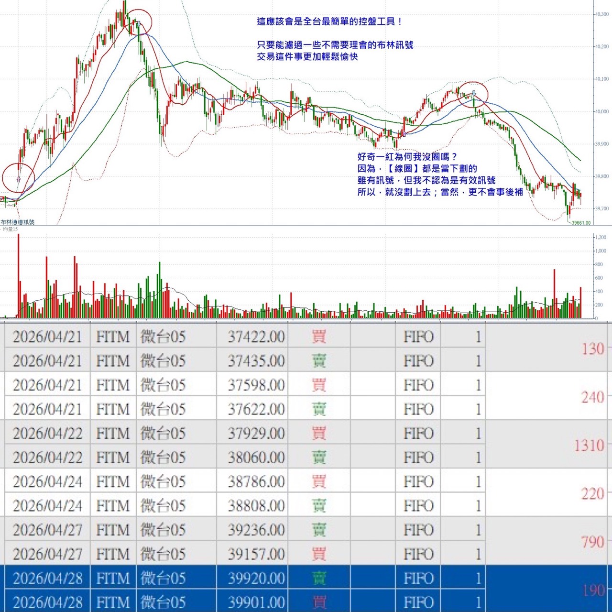Viewport: 612px width, 612px height.
Task: Select the 布林通道訊號 indicator label
Action: pos(18,222)
